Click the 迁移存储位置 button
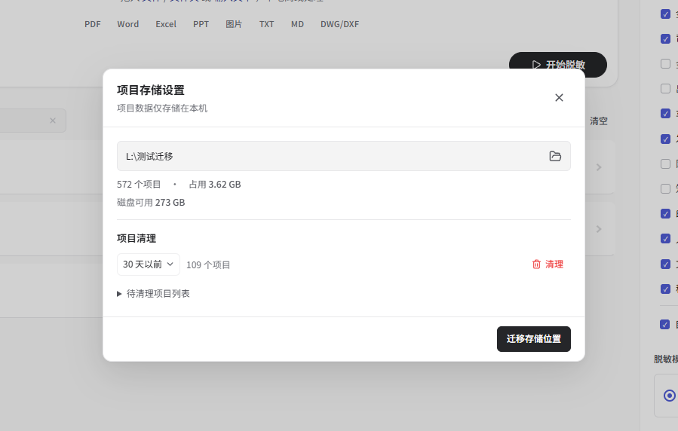The image size is (678, 431). 534,339
